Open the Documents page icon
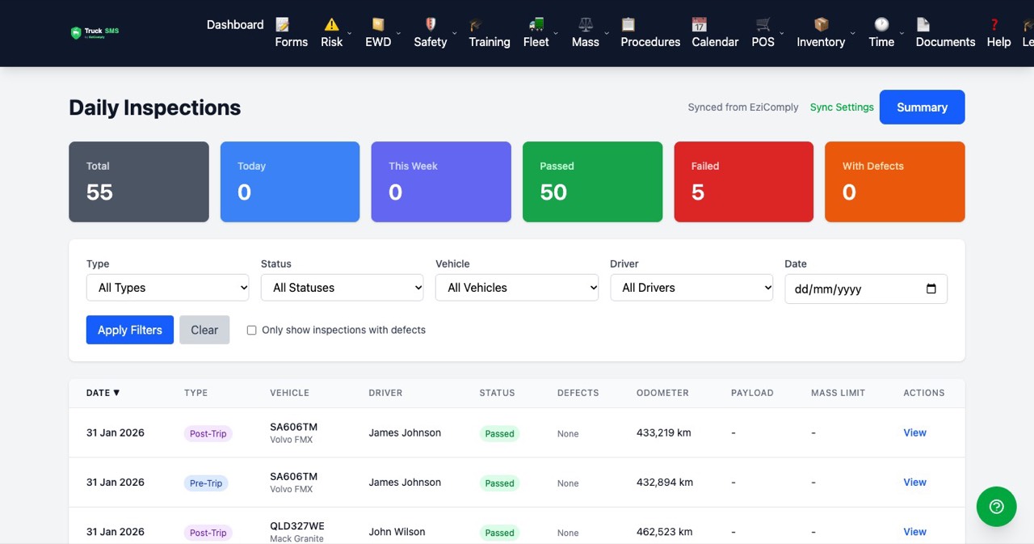Screen dimensions: 1034x544 pos(923,24)
